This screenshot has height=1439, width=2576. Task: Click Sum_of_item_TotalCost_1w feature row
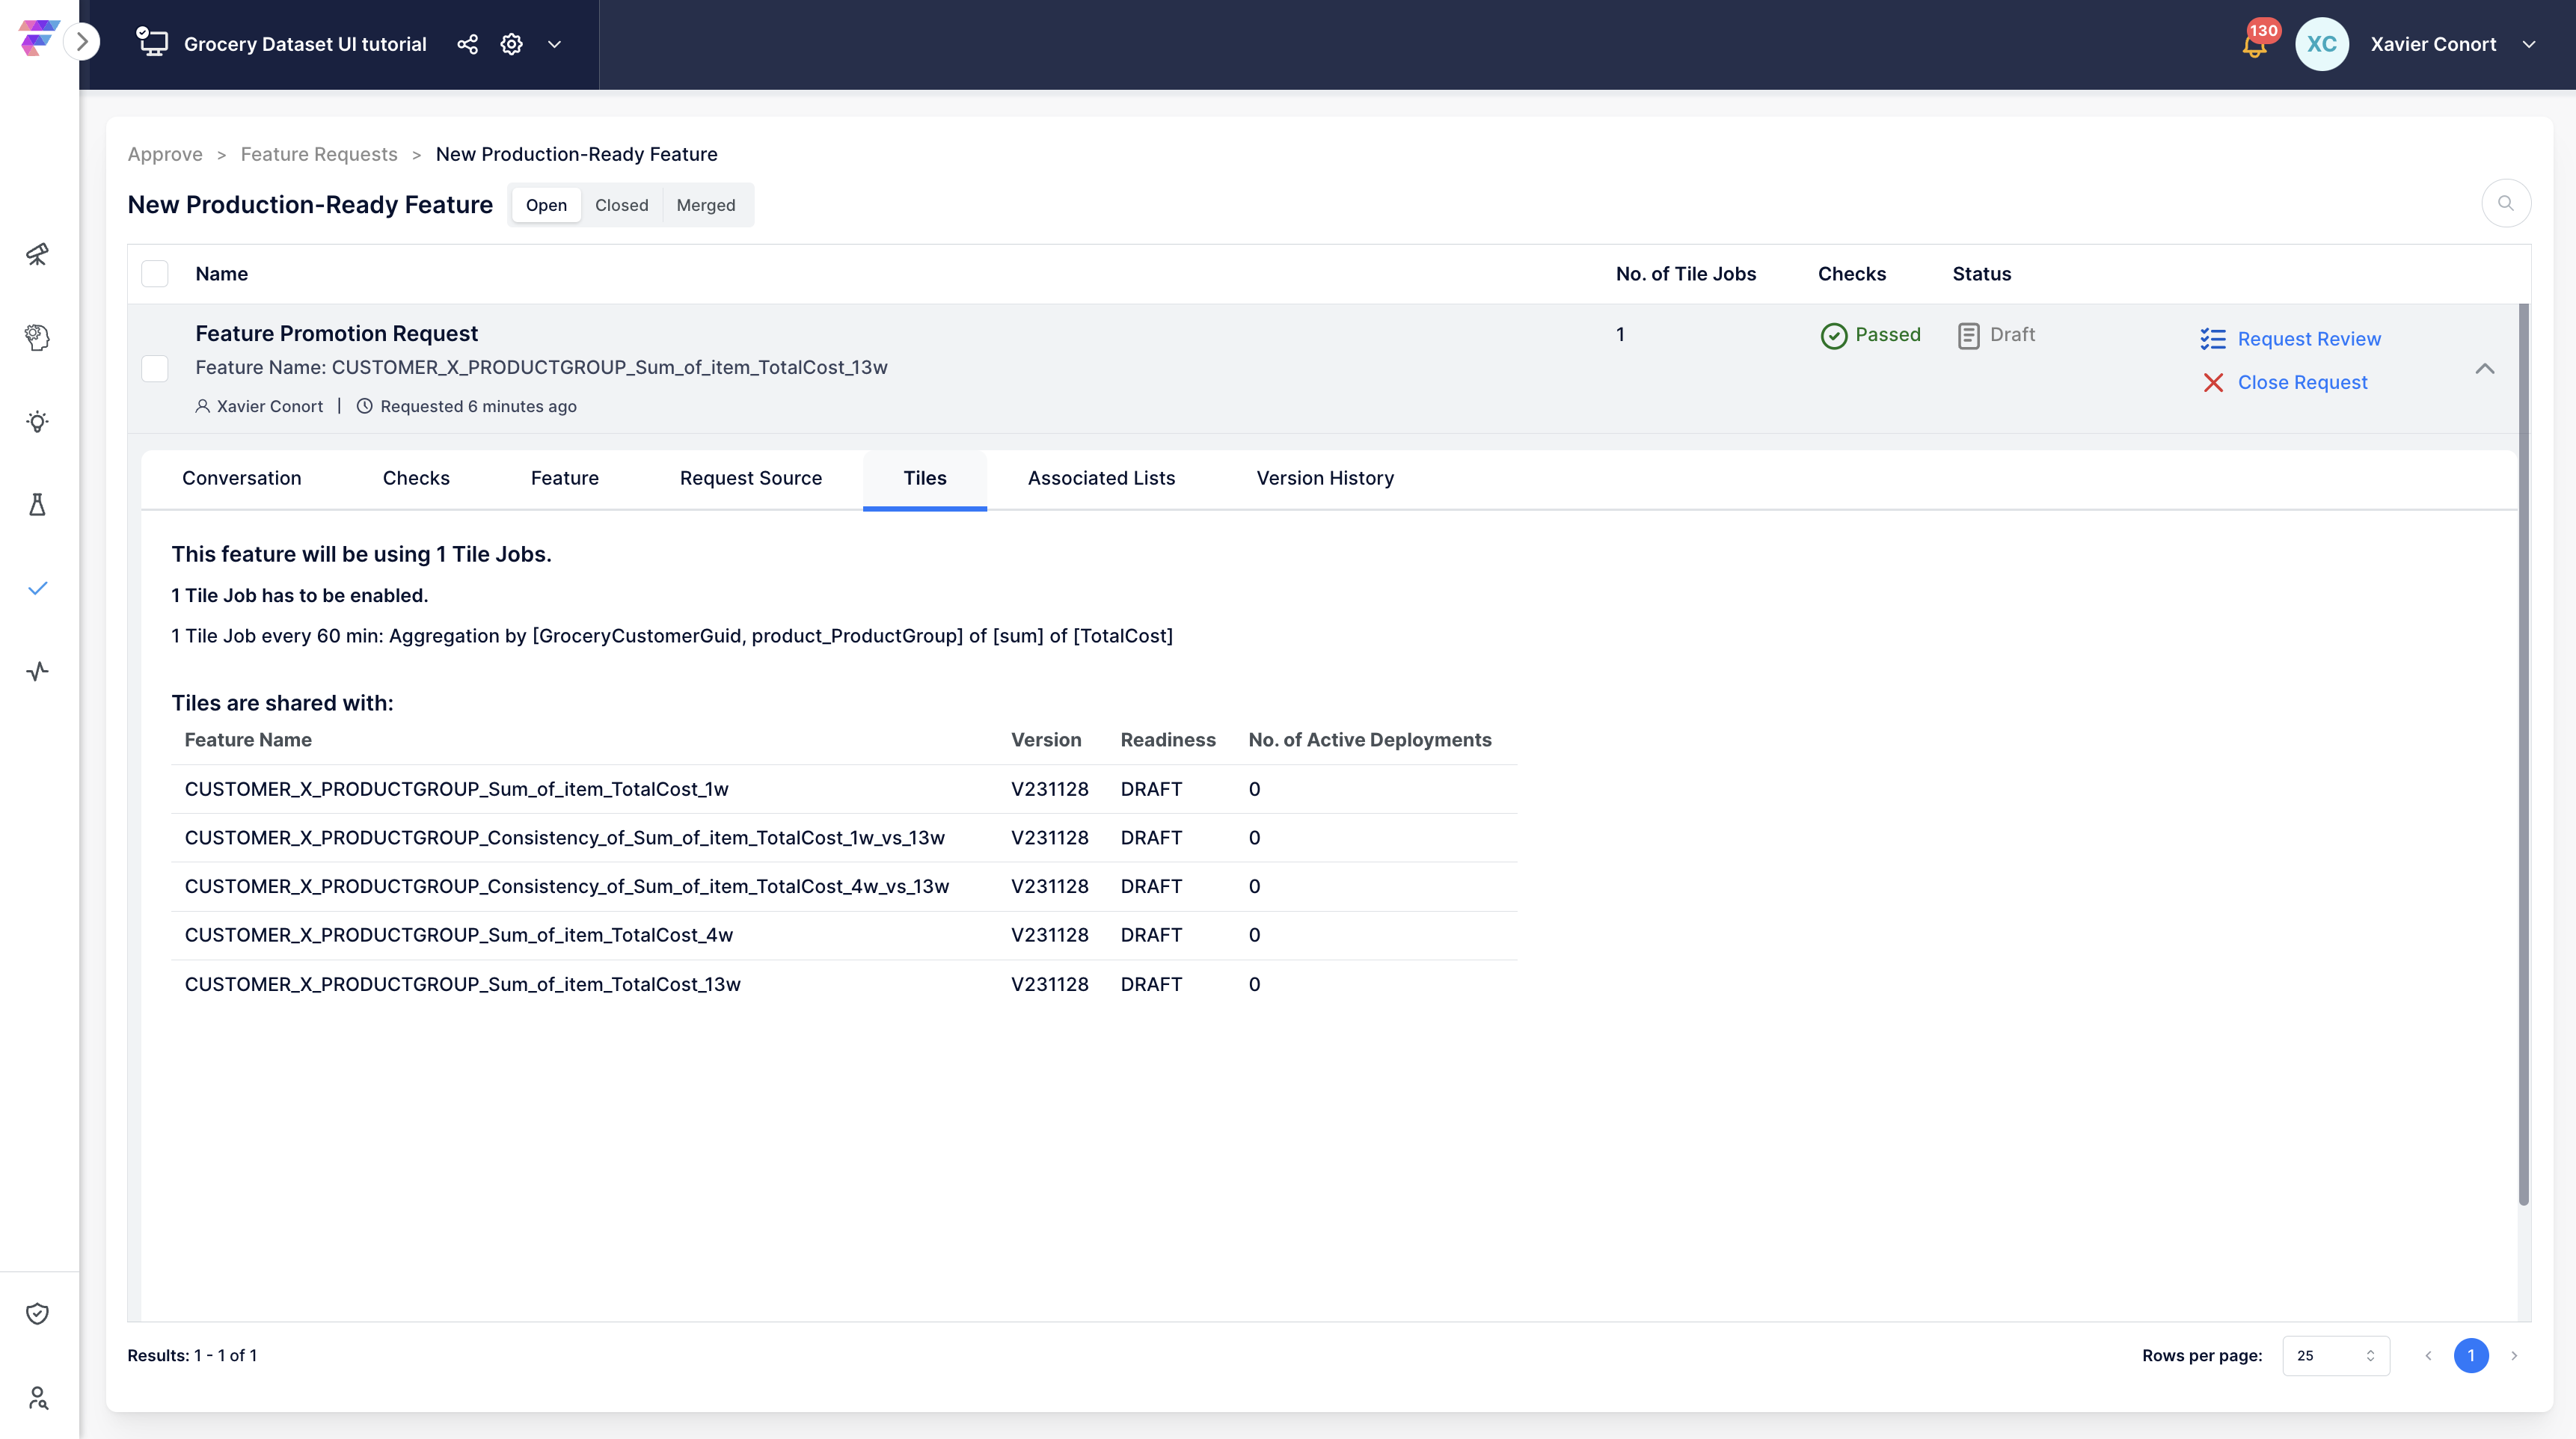point(844,789)
